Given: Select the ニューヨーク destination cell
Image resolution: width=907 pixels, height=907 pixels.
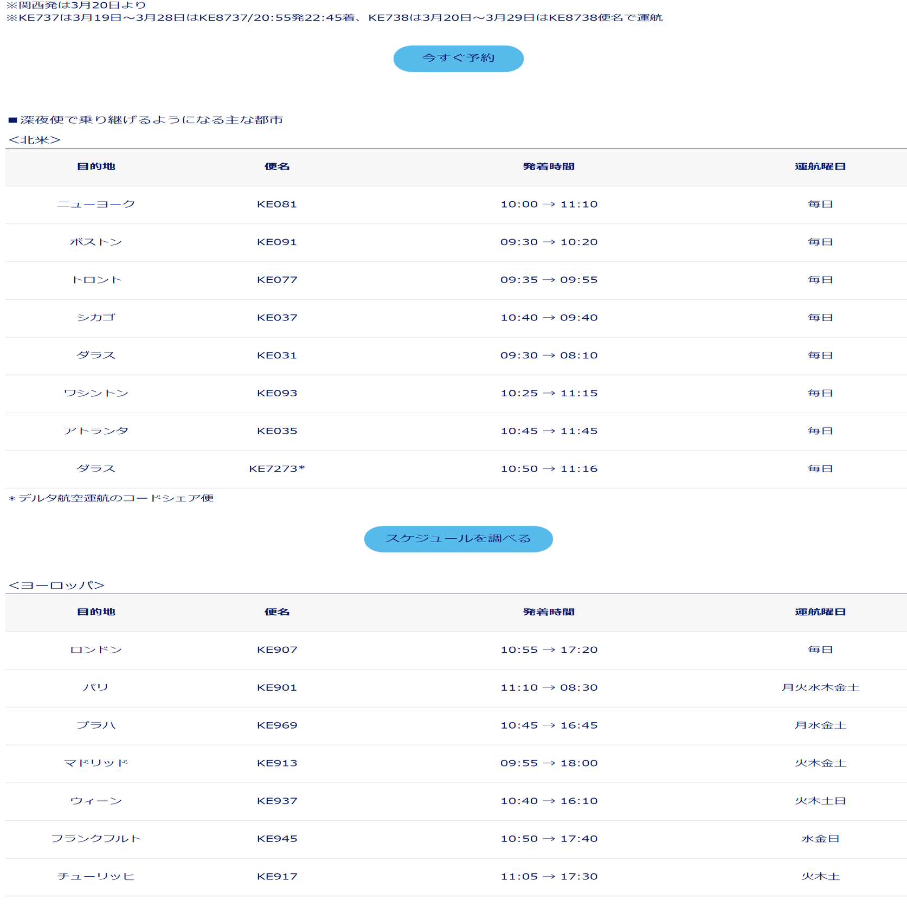Looking at the screenshot, I should point(96,204).
